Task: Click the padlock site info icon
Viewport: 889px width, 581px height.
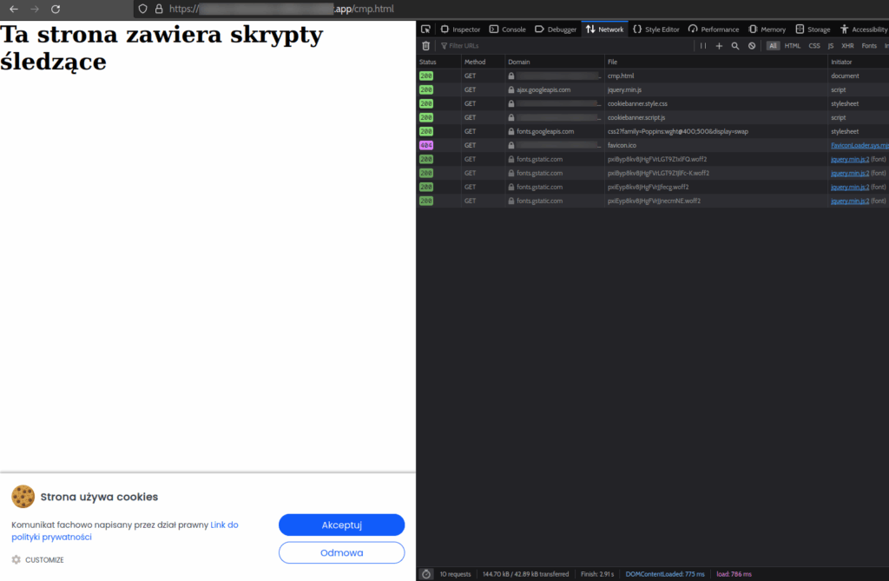Action: point(159,9)
